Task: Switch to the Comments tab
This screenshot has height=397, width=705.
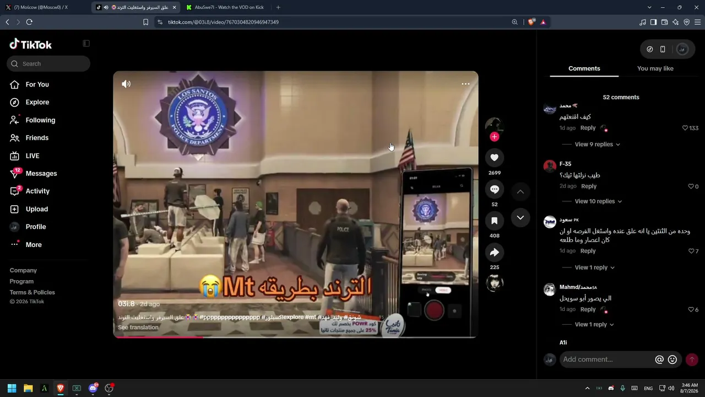Action: 584,68
